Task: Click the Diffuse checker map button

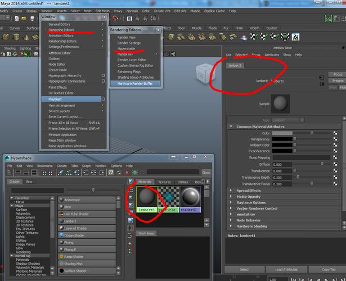Action: point(335,164)
